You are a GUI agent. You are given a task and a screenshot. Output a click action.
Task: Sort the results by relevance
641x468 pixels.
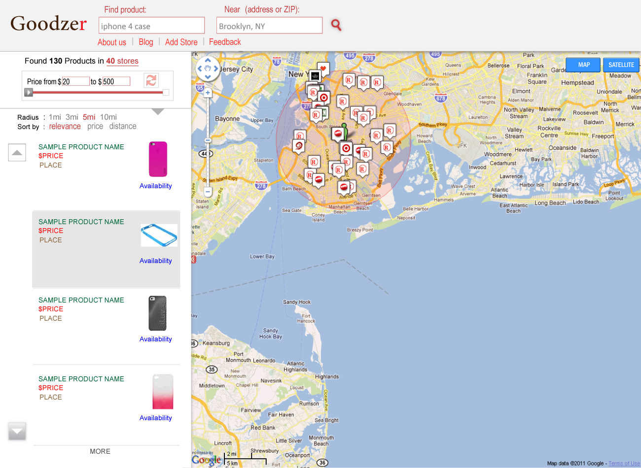(65, 127)
